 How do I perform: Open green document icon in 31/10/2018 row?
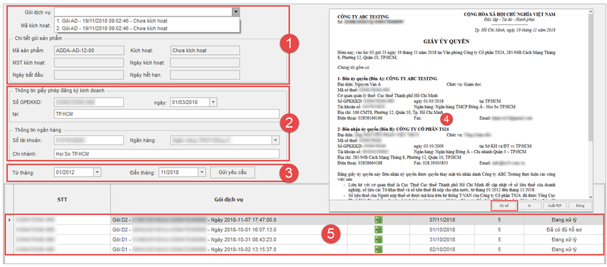click(x=378, y=239)
